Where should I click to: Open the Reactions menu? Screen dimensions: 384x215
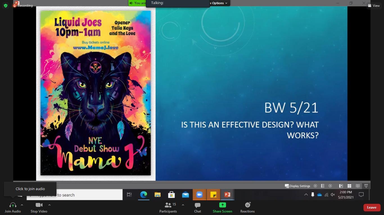(x=247, y=207)
